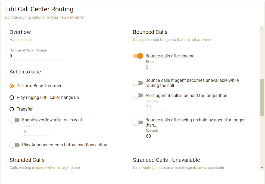Viewport: 265px width, 184px height.
Task: Toggle Enable overflow after calls wait
Action: coord(15,120)
